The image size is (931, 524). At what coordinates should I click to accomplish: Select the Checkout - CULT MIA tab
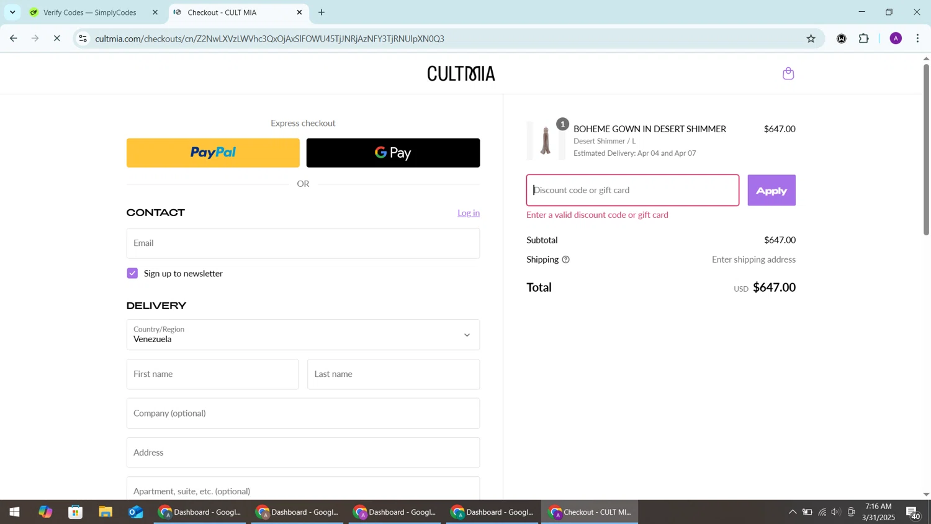pos(239,12)
